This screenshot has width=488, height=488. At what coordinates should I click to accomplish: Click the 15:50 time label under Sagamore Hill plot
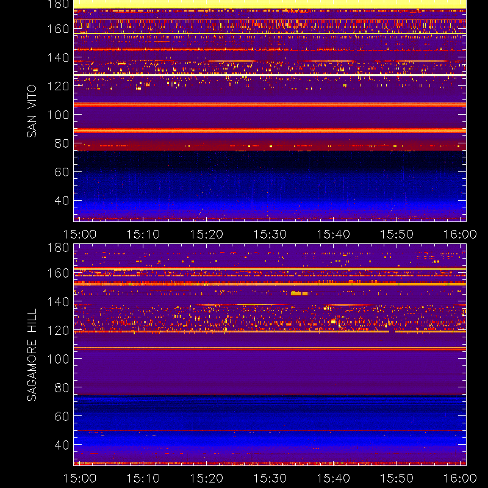click(x=397, y=478)
